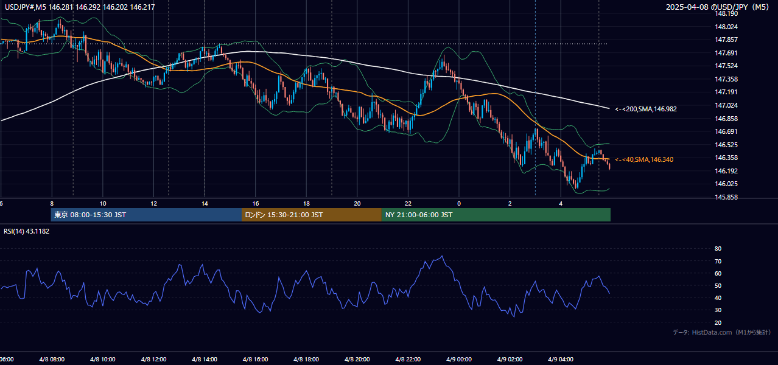Click the 4/8 14:00 time label
The image size is (778, 365).
[x=204, y=359]
